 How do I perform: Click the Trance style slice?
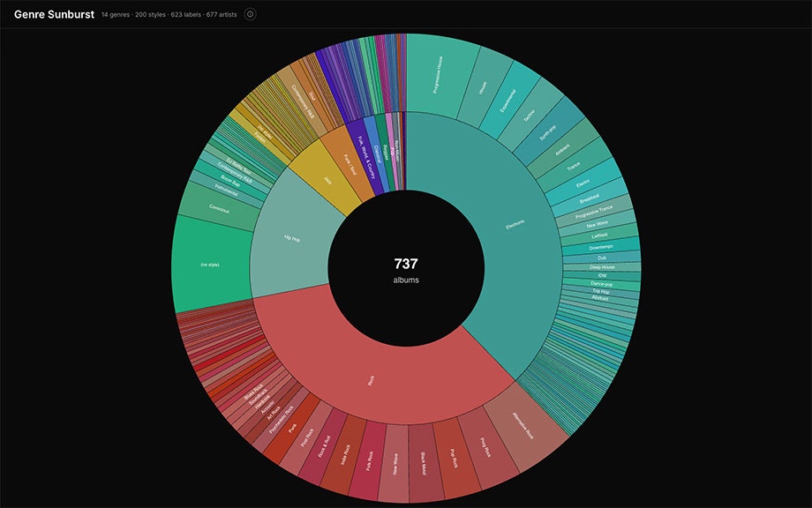574,166
